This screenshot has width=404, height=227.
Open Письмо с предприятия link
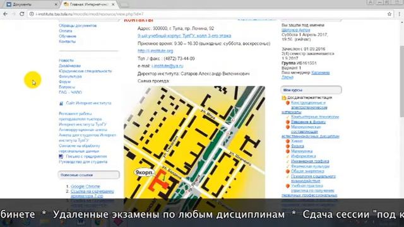[86, 156]
